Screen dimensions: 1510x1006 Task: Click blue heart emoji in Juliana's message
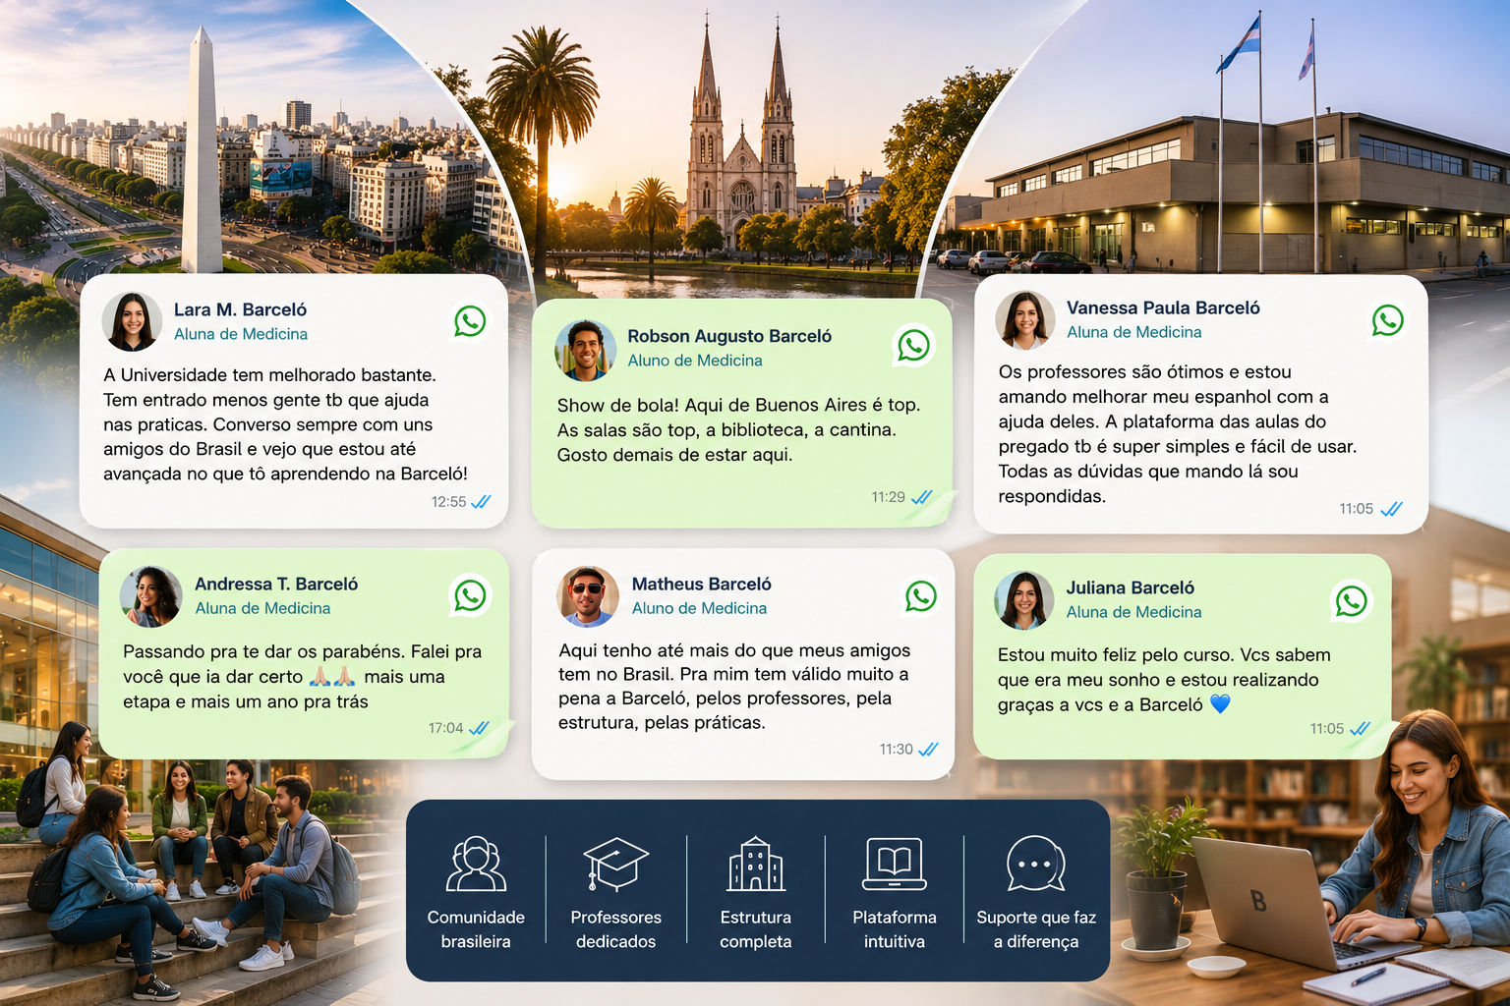pos(1220,704)
